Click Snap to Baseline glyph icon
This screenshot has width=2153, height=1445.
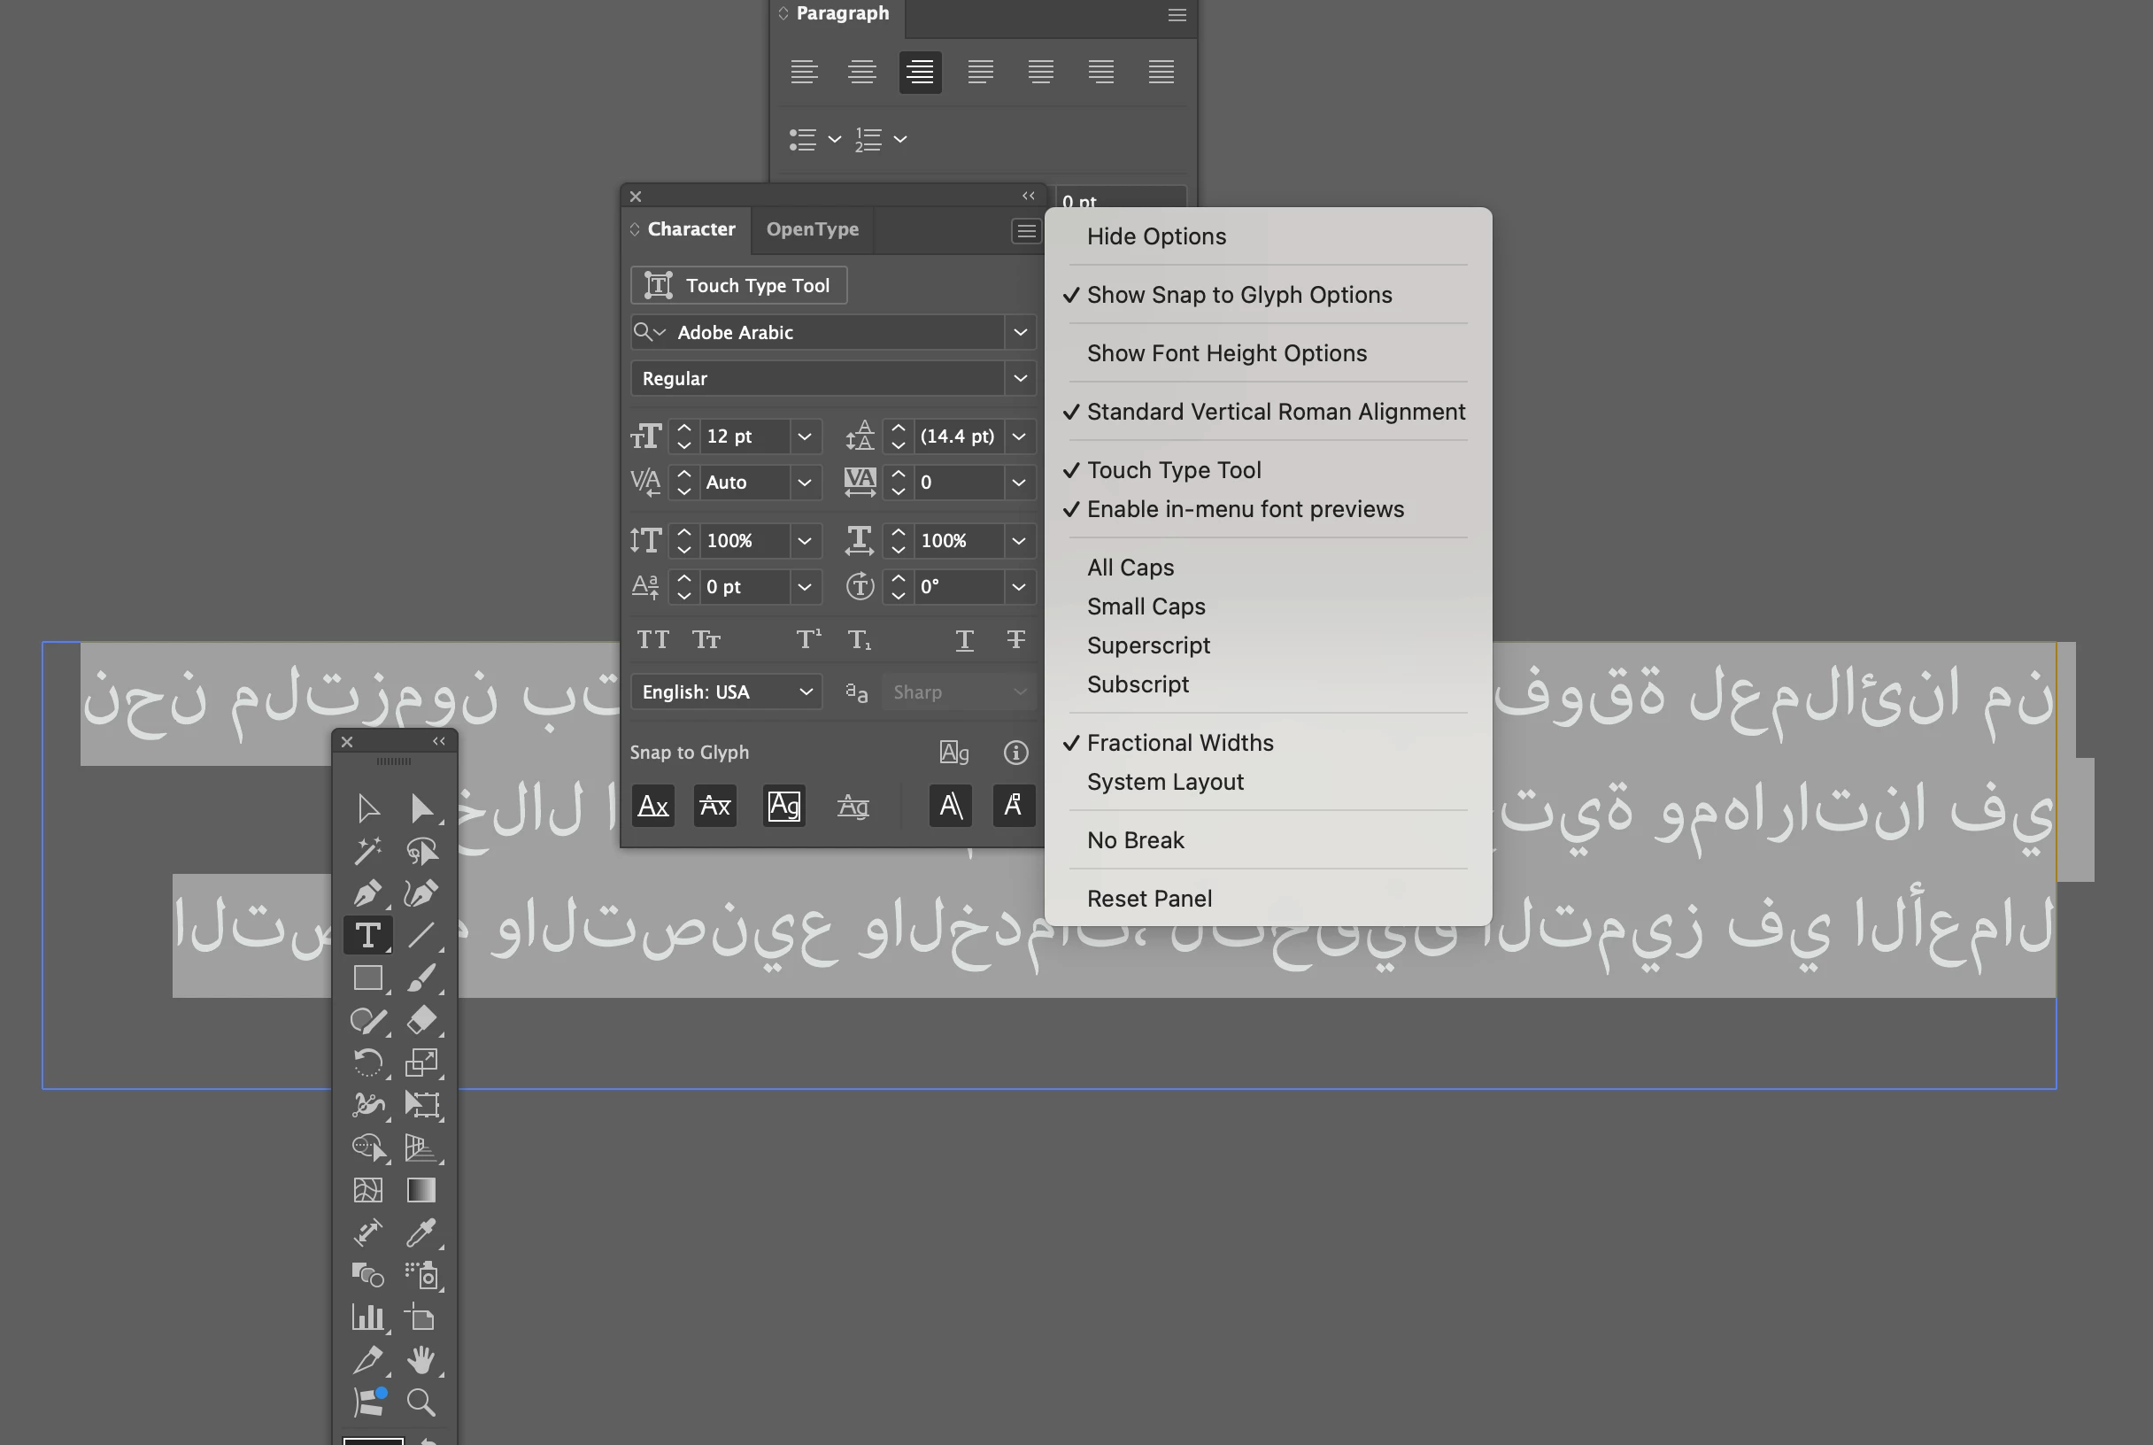[x=653, y=807]
